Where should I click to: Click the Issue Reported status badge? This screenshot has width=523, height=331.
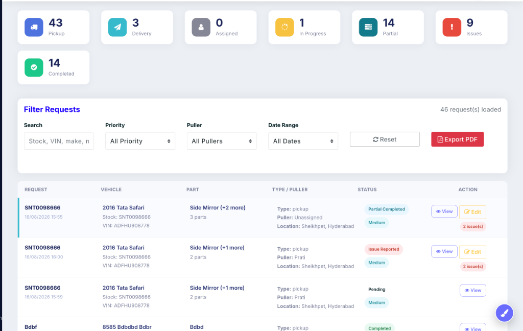384,249
